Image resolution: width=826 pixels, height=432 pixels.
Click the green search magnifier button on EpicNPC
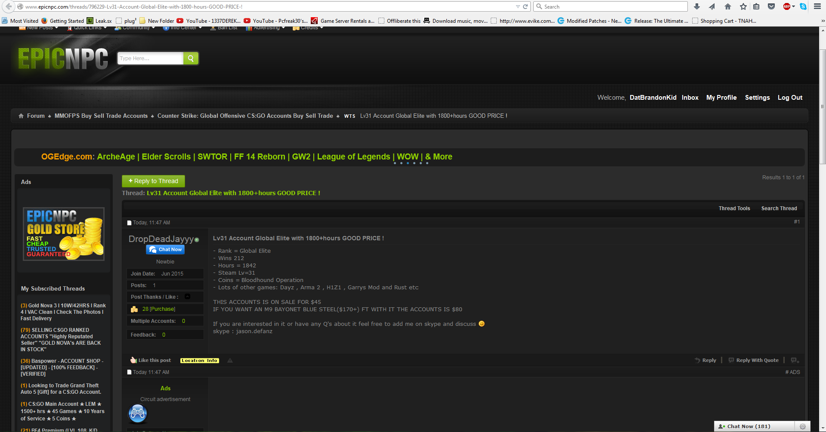tap(191, 58)
